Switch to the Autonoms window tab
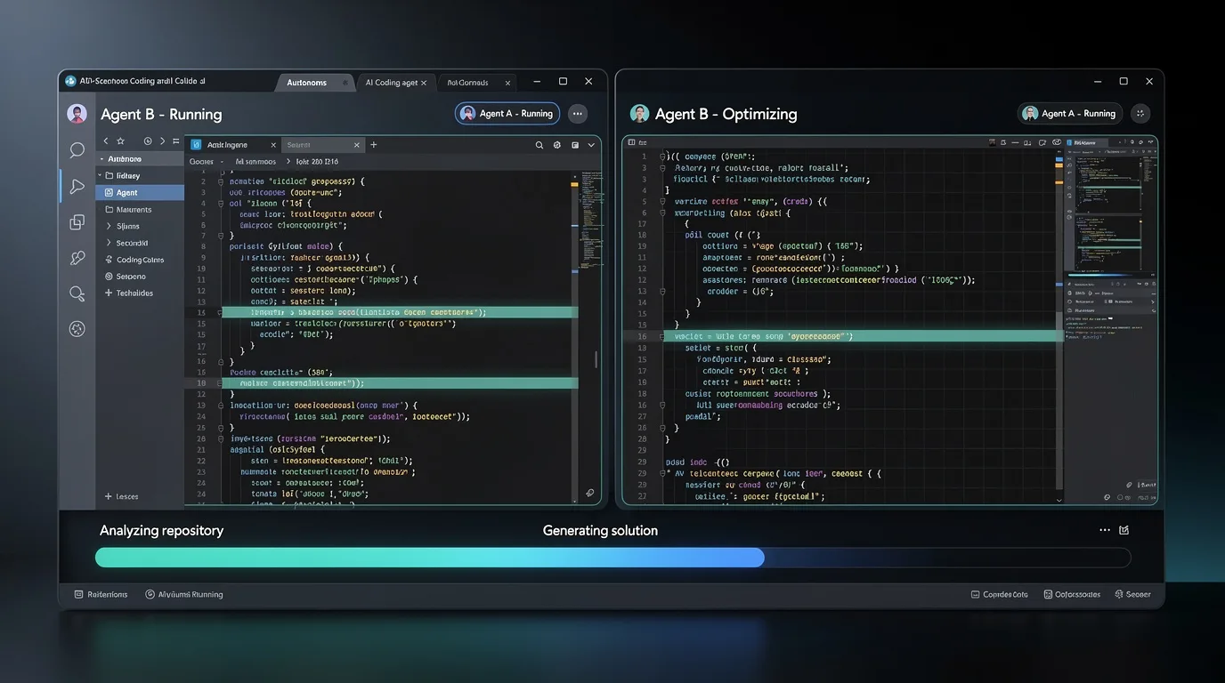The width and height of the screenshot is (1225, 683). 314,82
